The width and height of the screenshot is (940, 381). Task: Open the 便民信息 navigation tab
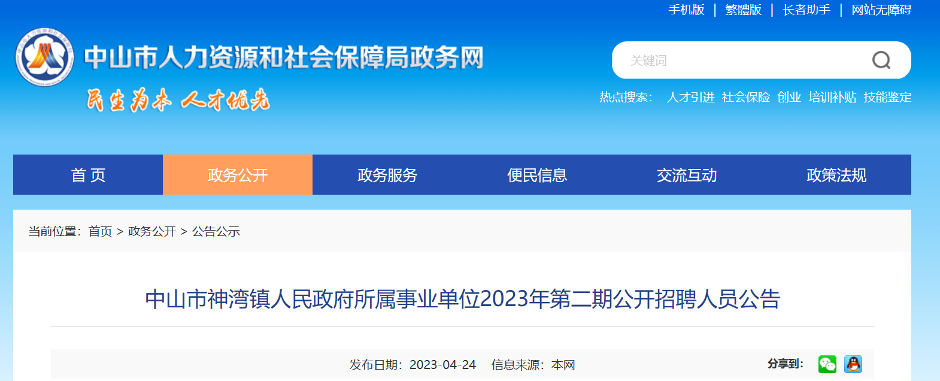pos(537,175)
